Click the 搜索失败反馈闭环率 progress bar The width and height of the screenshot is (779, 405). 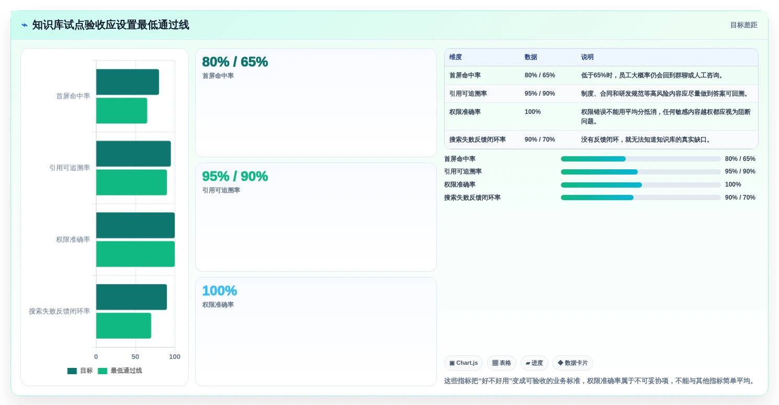pyautogui.click(x=641, y=198)
